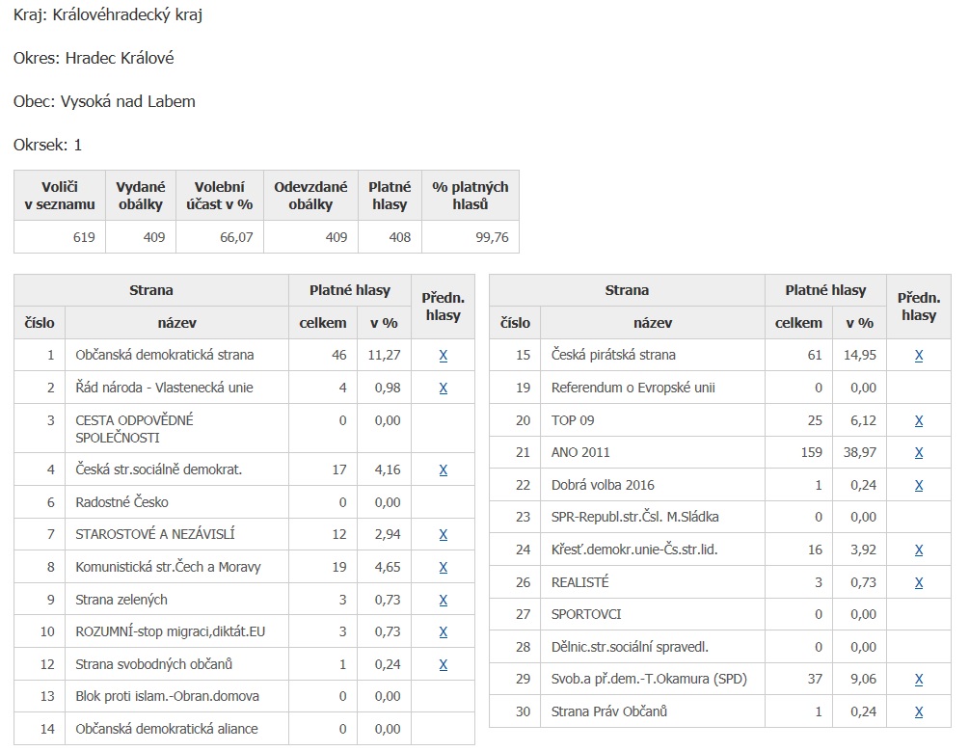This screenshot has height=751, width=969.
Task: Click party name 'Radostné Česko'
Action: pos(121,502)
